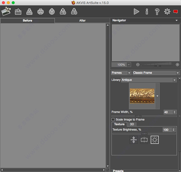Switch to the Before tab
The image size is (181, 172).
click(27, 21)
